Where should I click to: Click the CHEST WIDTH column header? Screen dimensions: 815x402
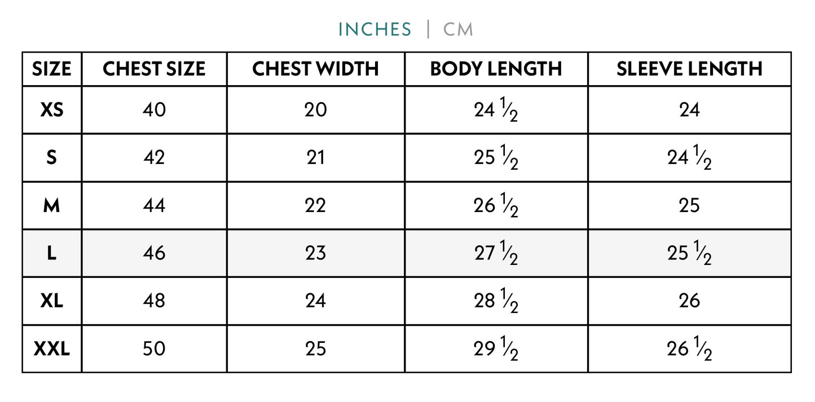(315, 69)
